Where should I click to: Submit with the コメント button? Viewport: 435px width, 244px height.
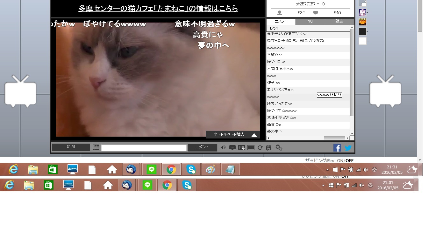coord(203,147)
